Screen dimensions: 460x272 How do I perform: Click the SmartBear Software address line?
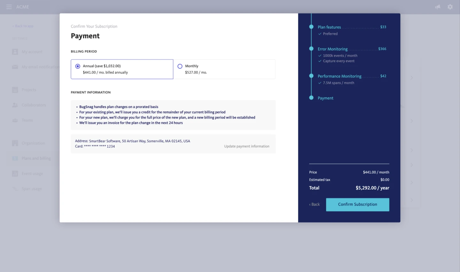click(x=133, y=141)
